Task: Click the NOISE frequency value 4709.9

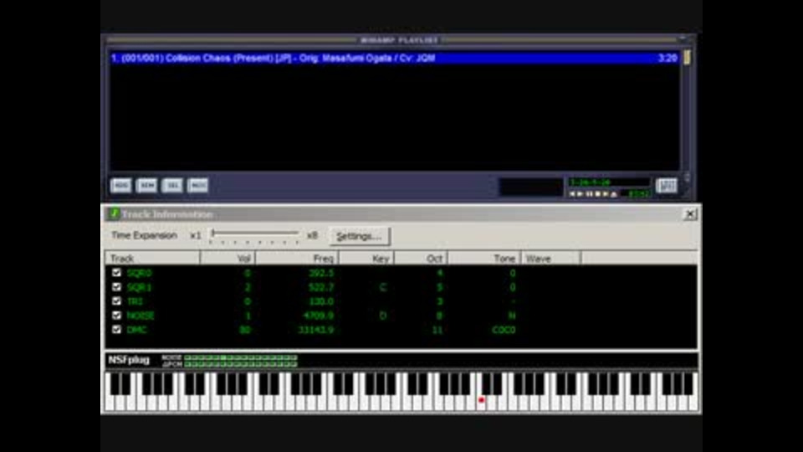Action: 318,316
